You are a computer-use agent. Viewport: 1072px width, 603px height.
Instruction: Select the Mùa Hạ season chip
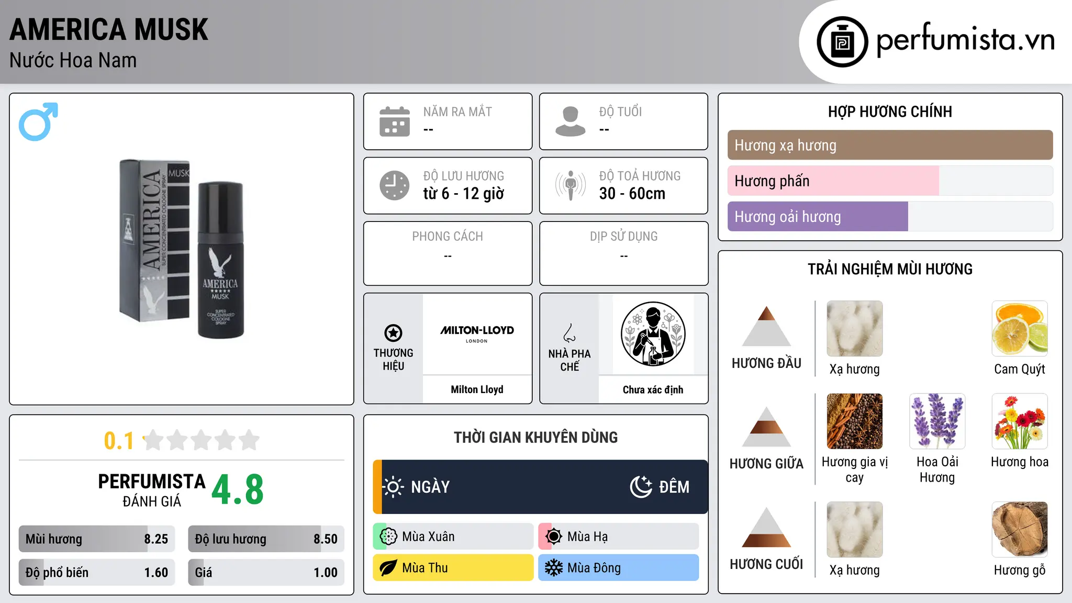[x=619, y=537]
